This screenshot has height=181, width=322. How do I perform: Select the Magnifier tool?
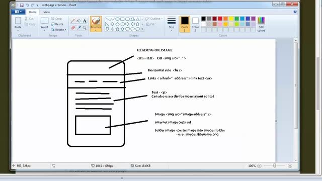[85, 28]
